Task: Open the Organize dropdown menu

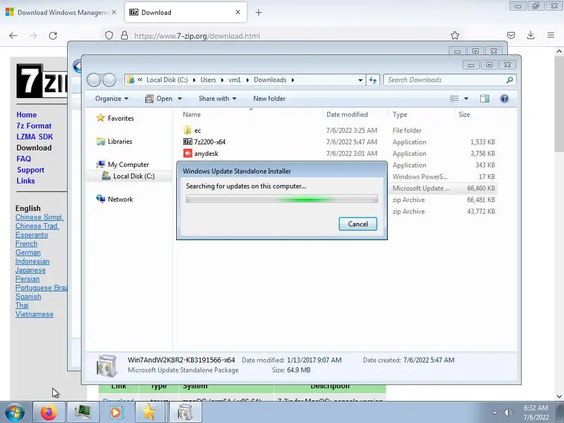Action: [x=111, y=99]
